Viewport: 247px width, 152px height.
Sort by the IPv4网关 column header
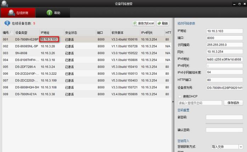click(152, 33)
